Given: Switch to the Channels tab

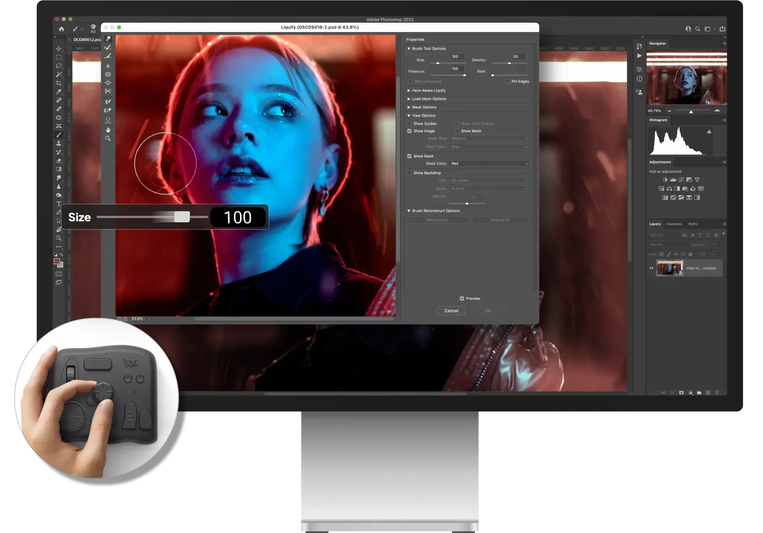Looking at the screenshot, I should [x=674, y=224].
